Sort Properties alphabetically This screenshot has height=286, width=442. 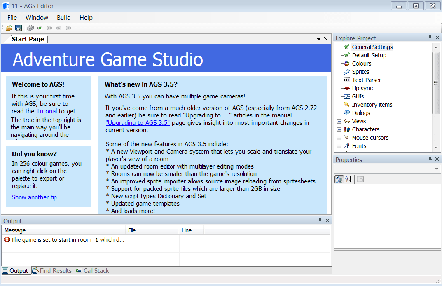[348, 179]
